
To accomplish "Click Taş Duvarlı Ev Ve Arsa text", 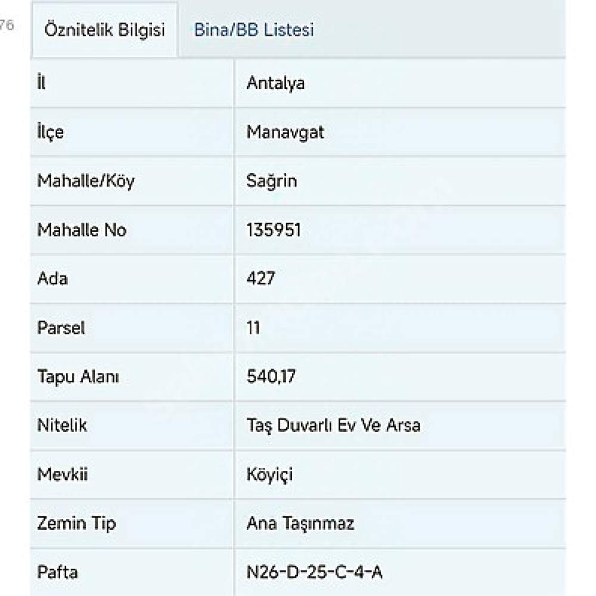I will click(333, 426).
